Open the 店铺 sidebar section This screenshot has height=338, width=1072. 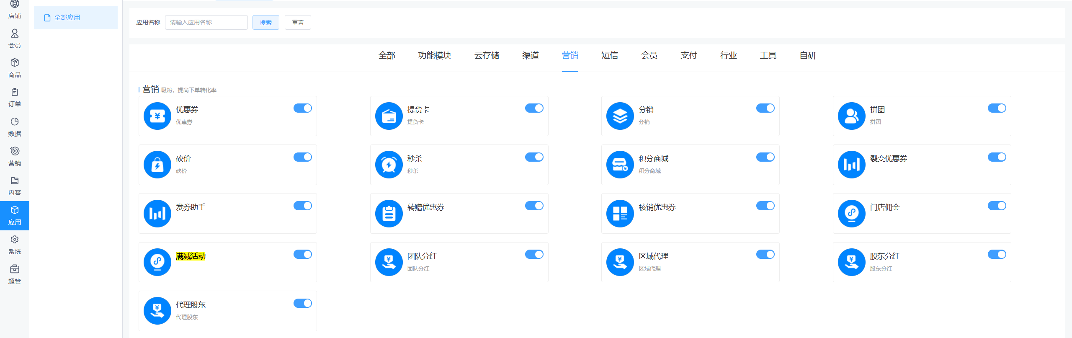(15, 10)
